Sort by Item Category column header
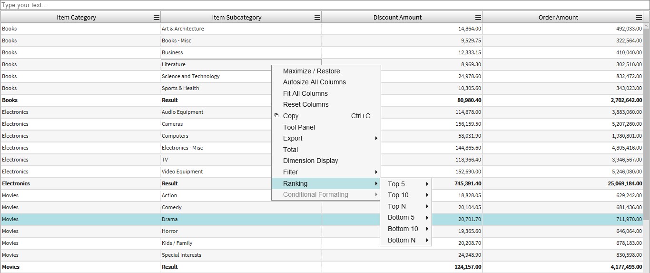The width and height of the screenshot is (650, 273). point(76,18)
